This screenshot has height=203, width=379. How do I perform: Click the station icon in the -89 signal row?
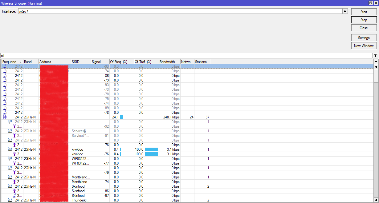pyautogui.click(x=5, y=108)
